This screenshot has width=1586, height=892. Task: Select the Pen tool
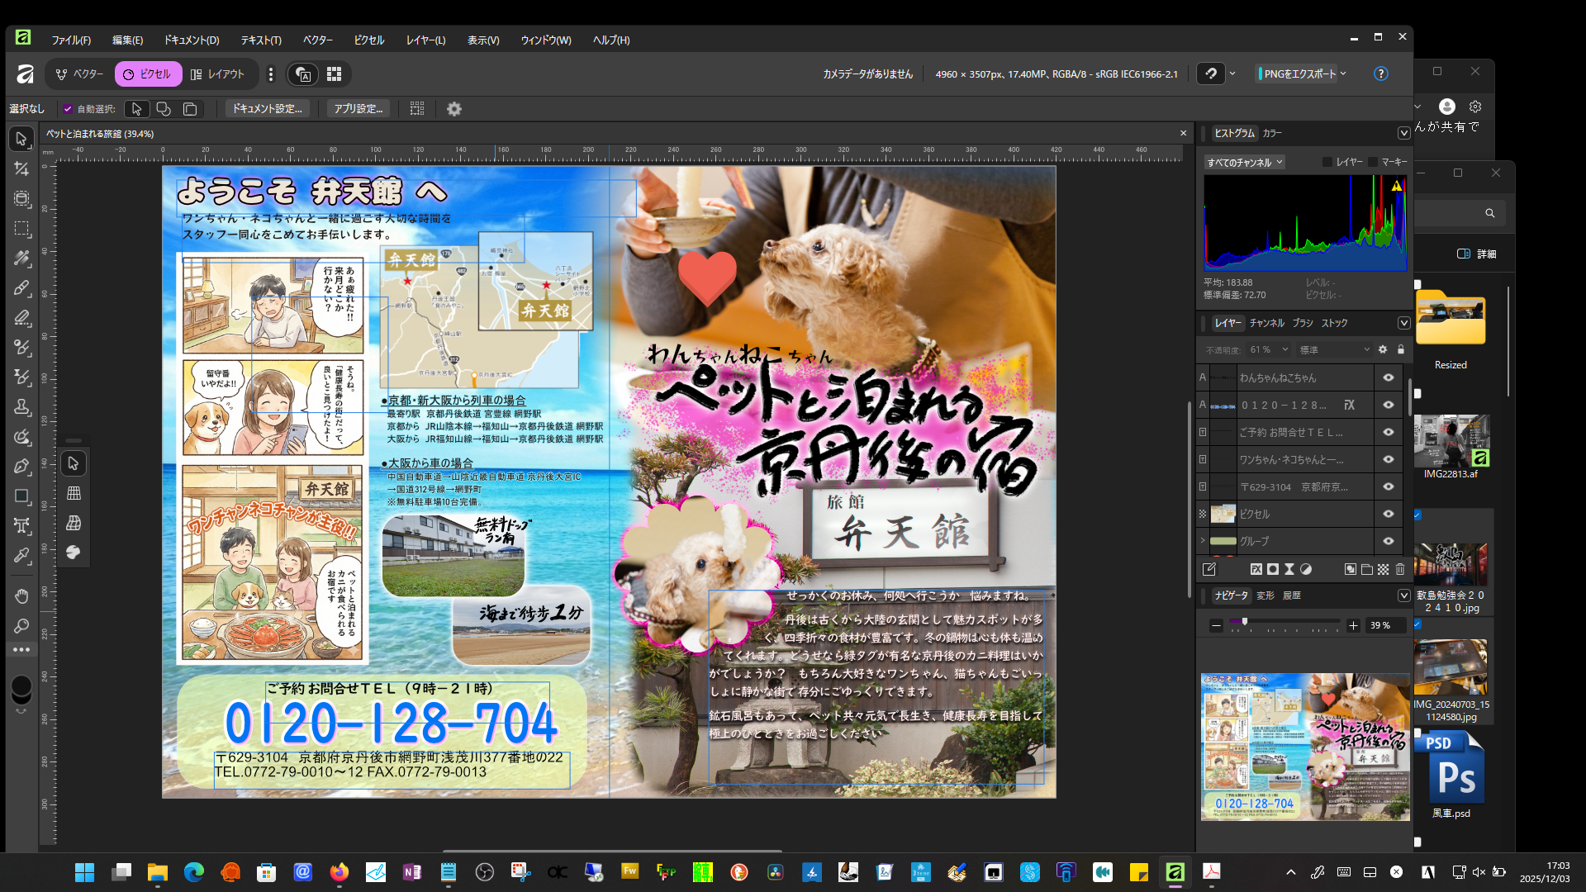pos(21,467)
